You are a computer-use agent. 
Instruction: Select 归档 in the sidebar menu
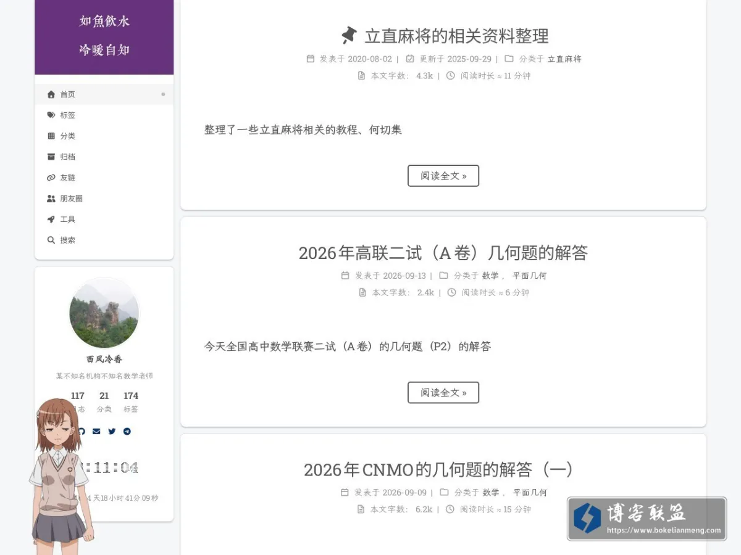(104, 157)
